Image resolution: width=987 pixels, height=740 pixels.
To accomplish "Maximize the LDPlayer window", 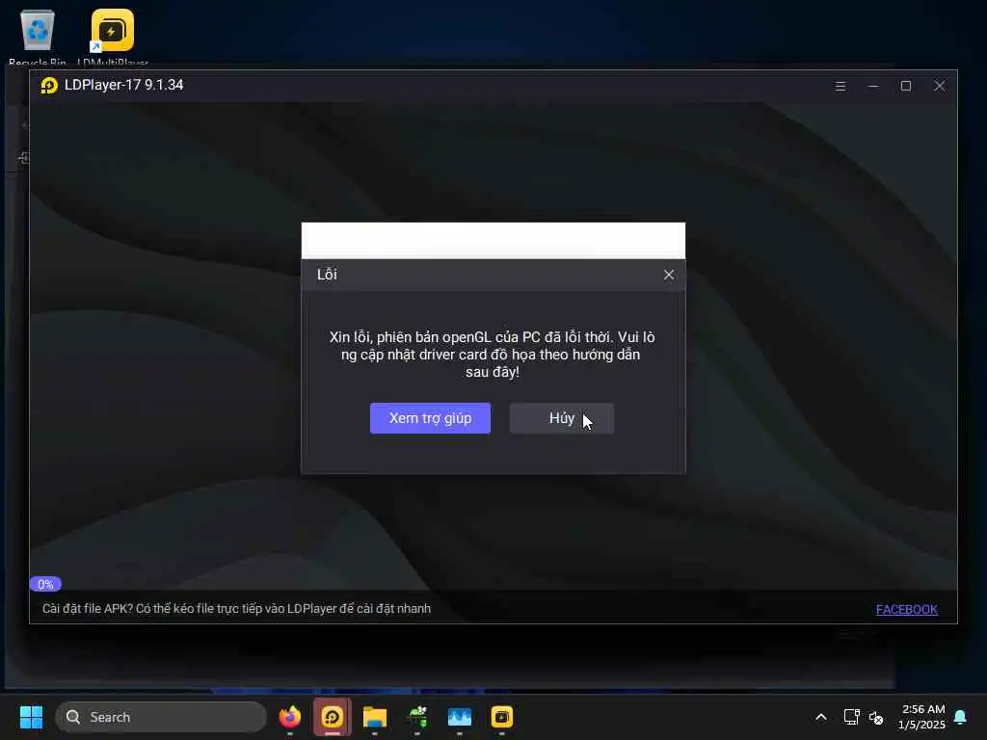I will click(x=906, y=86).
